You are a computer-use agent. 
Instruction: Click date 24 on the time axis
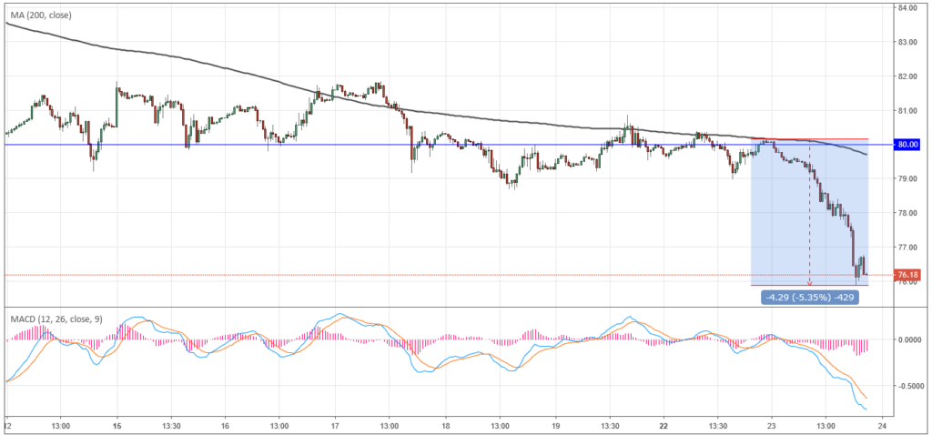pyautogui.click(x=881, y=425)
